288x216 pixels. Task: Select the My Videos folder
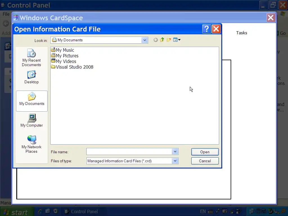click(64, 61)
